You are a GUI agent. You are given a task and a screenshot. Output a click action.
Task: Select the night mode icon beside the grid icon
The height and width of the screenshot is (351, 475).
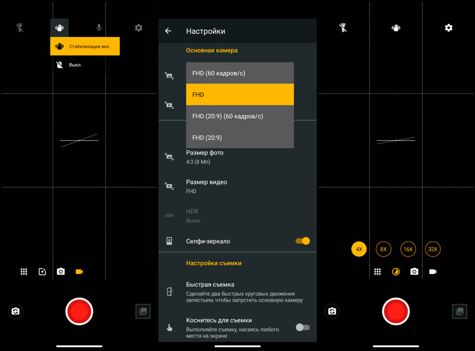396,271
